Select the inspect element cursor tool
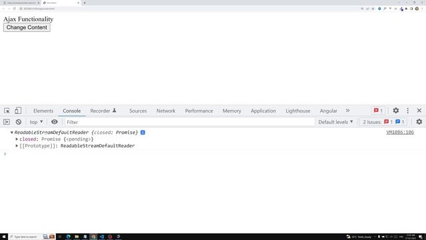Screen dimensions: 426x240 pos(7,111)
